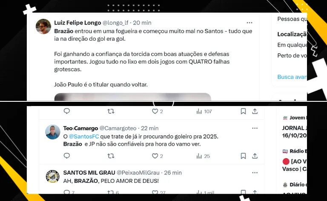Viewport: 327px width, 201px height.
Task: Retweet the post with 107 views
Action: pyautogui.click(x=111, y=111)
